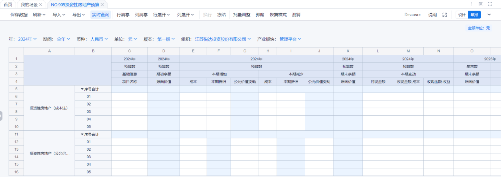Switch to 设计 mode

(462, 15)
